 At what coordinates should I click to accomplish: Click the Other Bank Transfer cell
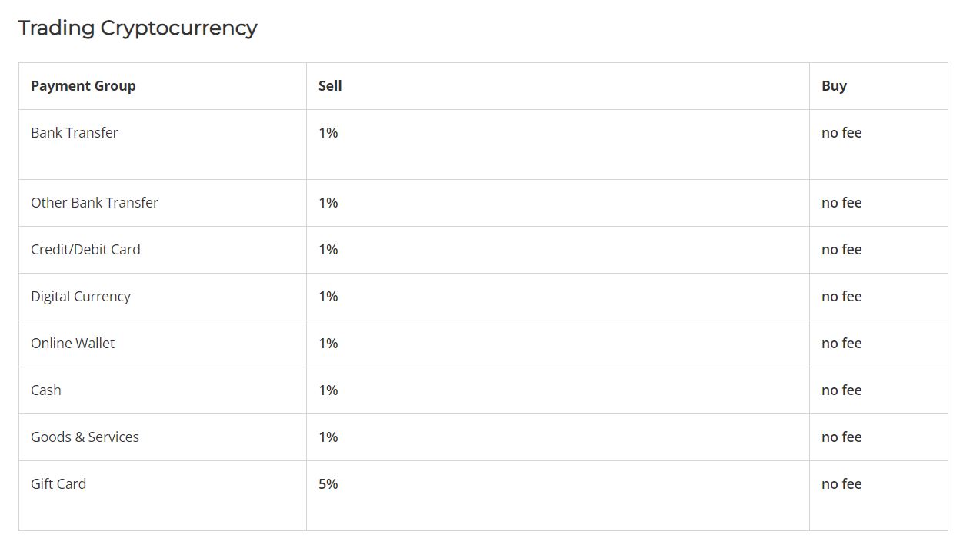tap(95, 203)
